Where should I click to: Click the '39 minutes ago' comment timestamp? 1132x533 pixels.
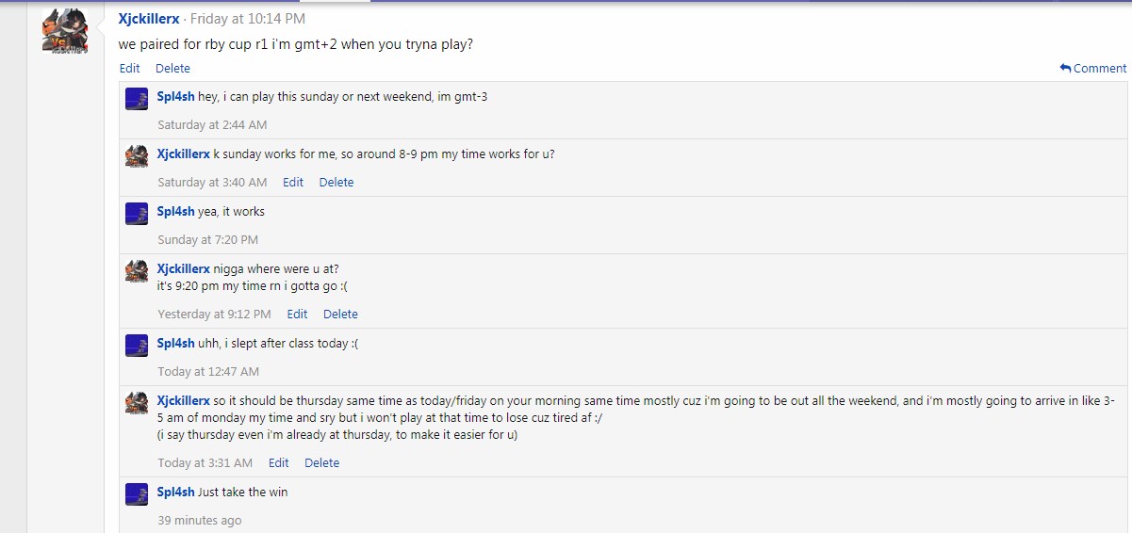click(x=200, y=520)
